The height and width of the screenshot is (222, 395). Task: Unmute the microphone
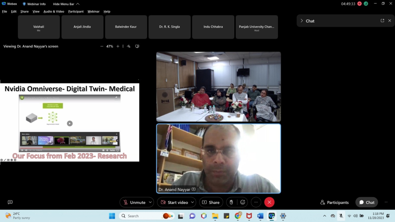(134, 202)
